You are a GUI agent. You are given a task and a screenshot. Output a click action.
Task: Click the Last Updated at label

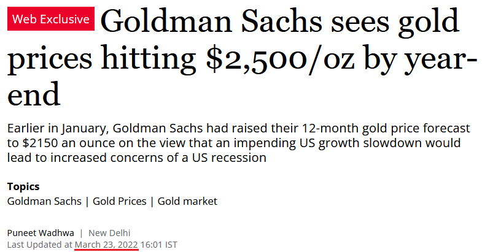pyautogui.click(x=40, y=245)
